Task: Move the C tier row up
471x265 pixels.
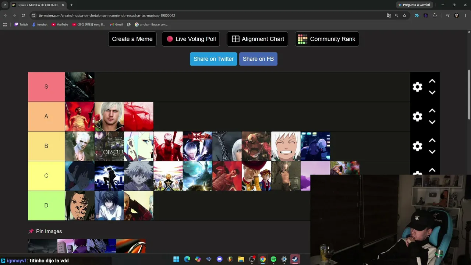Action: click(x=432, y=170)
